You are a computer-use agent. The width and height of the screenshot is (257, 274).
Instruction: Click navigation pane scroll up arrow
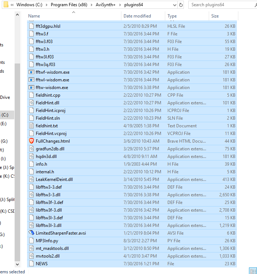coord(17,15)
